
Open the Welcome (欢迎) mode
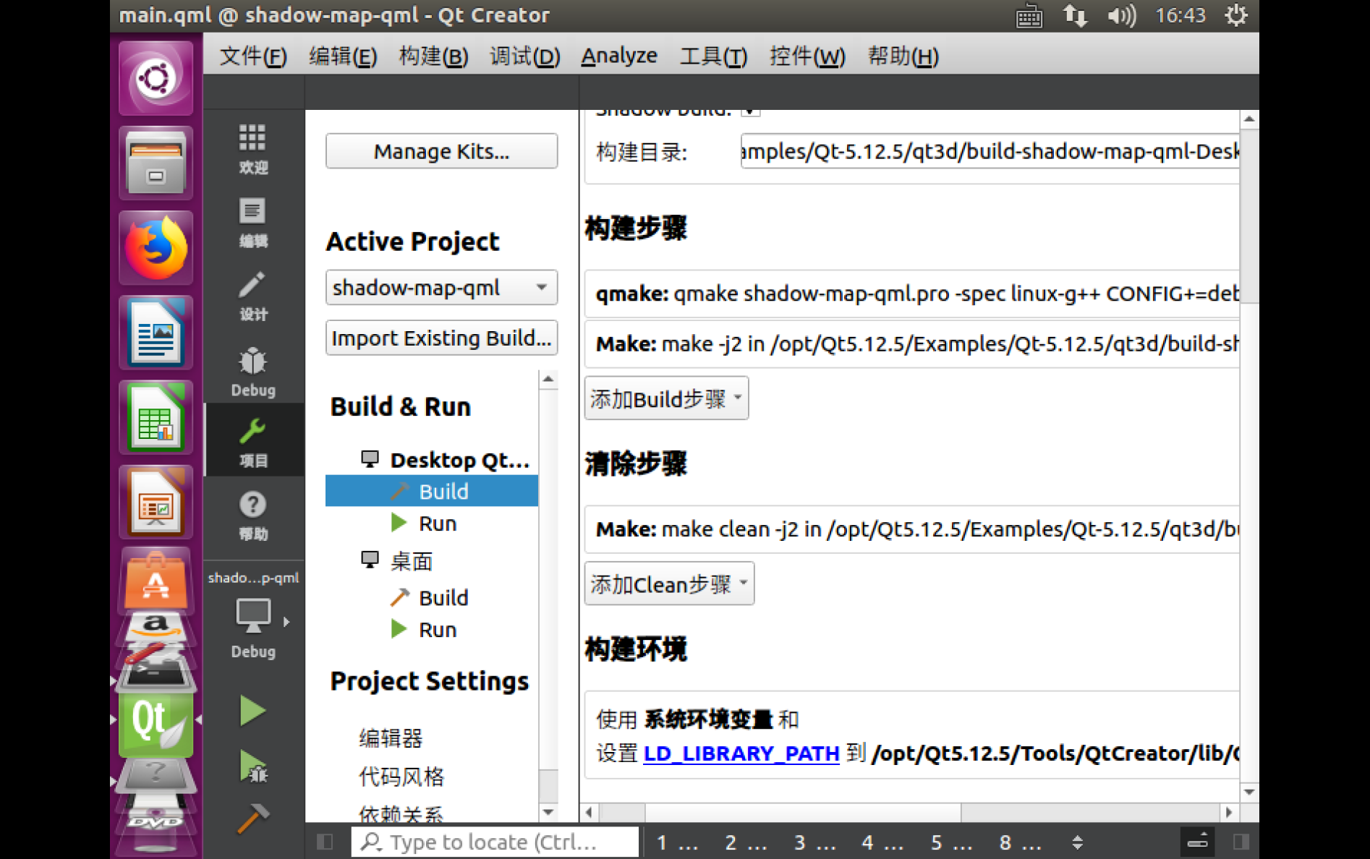point(252,150)
